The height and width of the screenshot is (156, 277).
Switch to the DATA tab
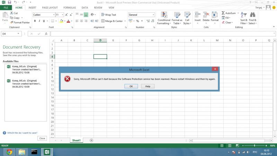pos(85,8)
